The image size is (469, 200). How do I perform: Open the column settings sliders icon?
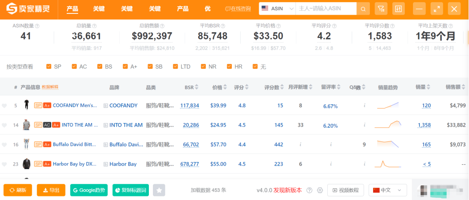[x=398, y=9]
